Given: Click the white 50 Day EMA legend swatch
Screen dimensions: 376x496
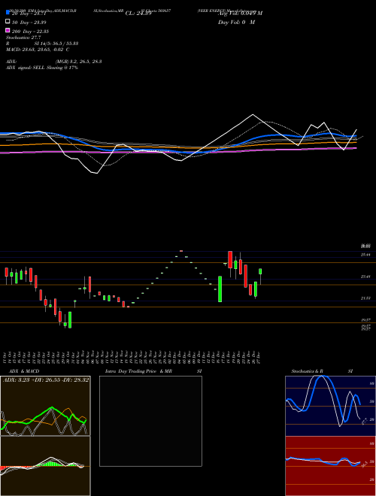Looking at the screenshot, I should pyautogui.click(x=8, y=21).
